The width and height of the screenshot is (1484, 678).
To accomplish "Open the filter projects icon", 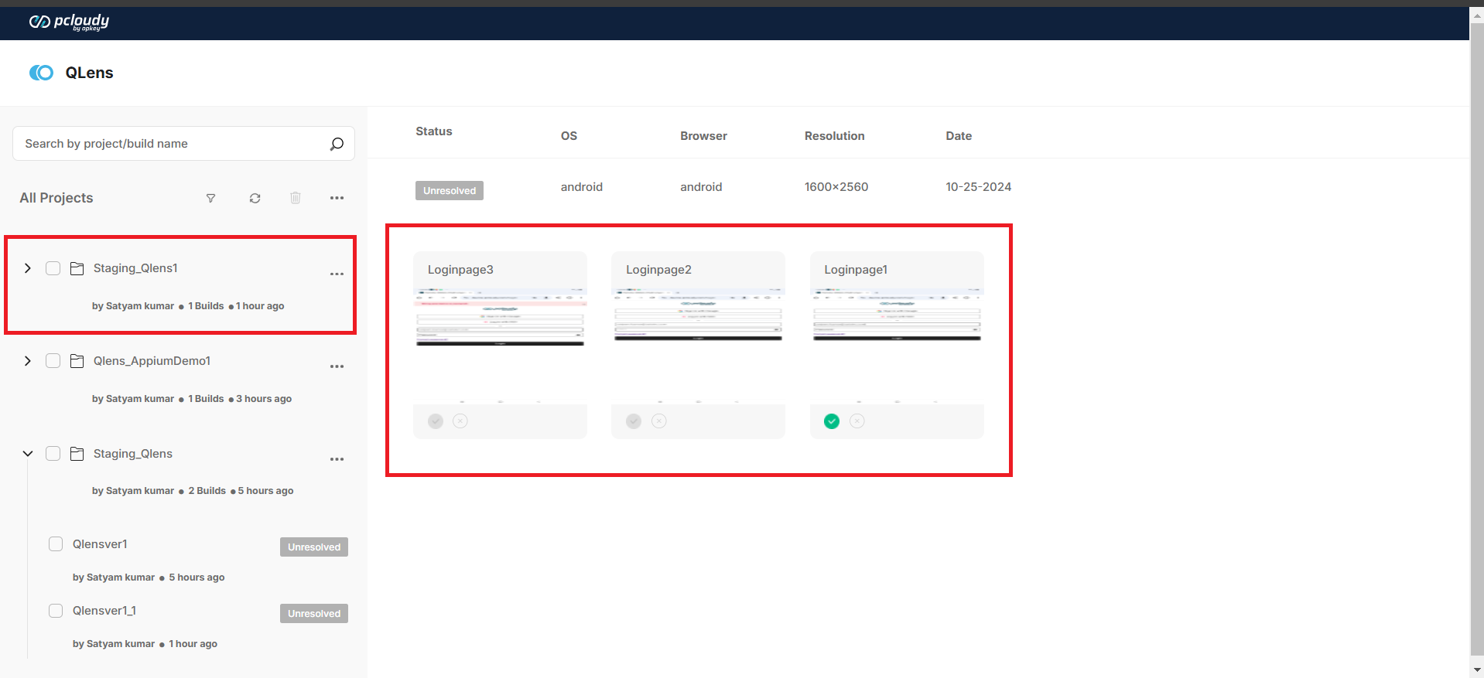I will 210,199.
